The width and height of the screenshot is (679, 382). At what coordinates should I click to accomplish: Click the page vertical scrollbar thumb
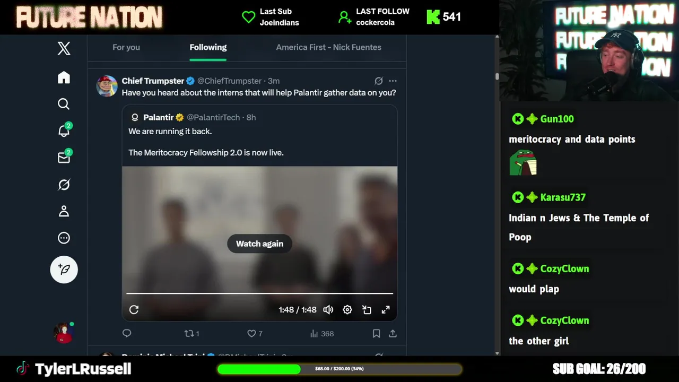tap(497, 76)
